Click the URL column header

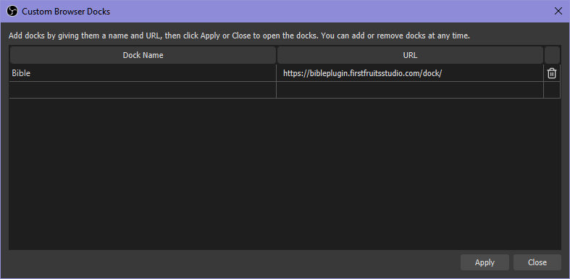[410, 55]
